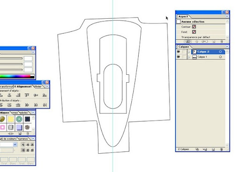Trash the selected appearance item in Aspect
The height and width of the screenshot is (172, 240).
point(221,42)
